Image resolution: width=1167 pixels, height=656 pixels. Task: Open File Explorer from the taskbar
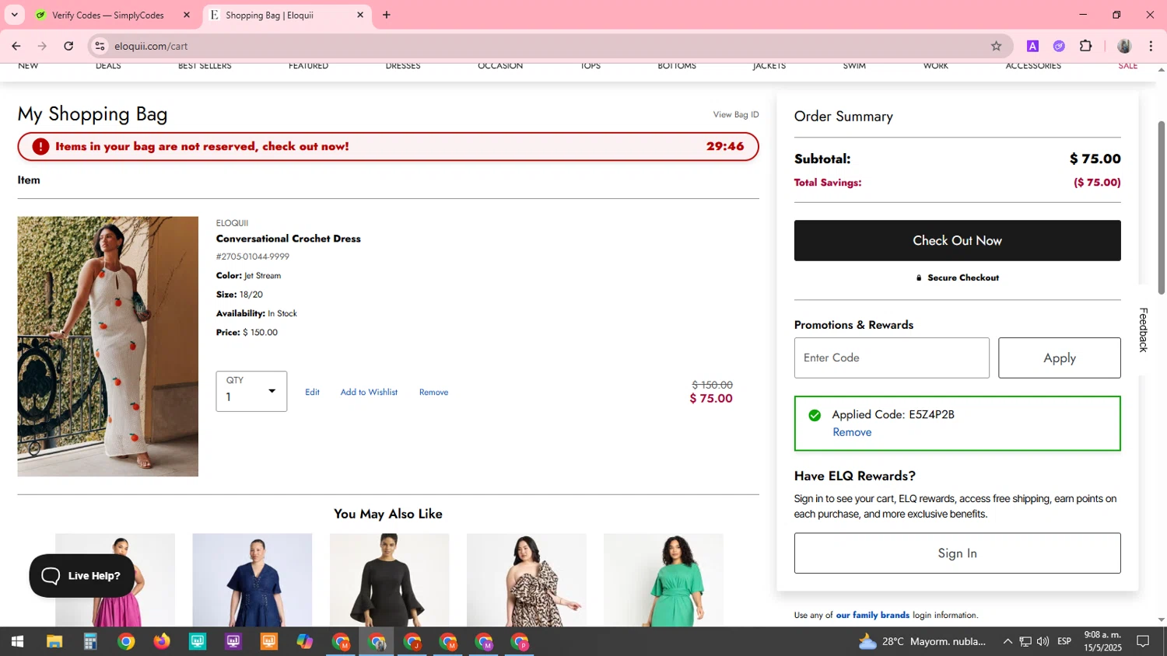tap(54, 642)
